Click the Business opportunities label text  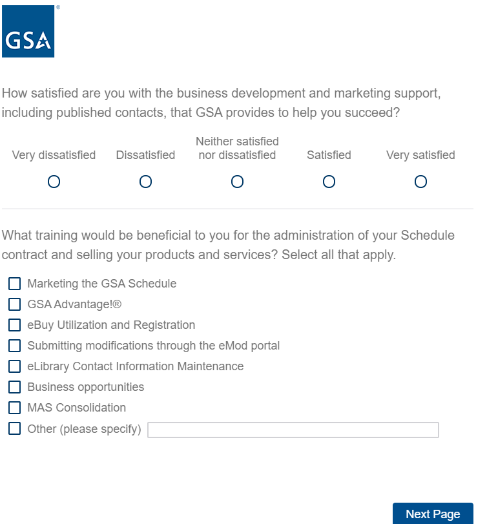pyautogui.click(x=85, y=387)
